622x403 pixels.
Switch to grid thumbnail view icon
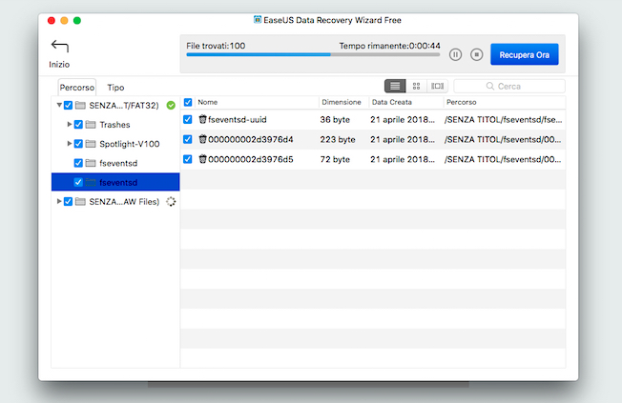(x=416, y=86)
